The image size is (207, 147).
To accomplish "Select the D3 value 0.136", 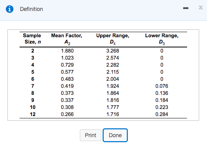I will click(x=162, y=93).
